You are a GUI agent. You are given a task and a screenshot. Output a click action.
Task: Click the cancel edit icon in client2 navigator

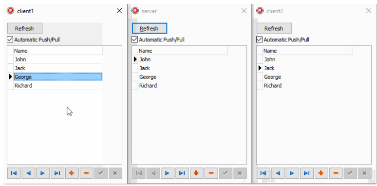click(x=364, y=173)
